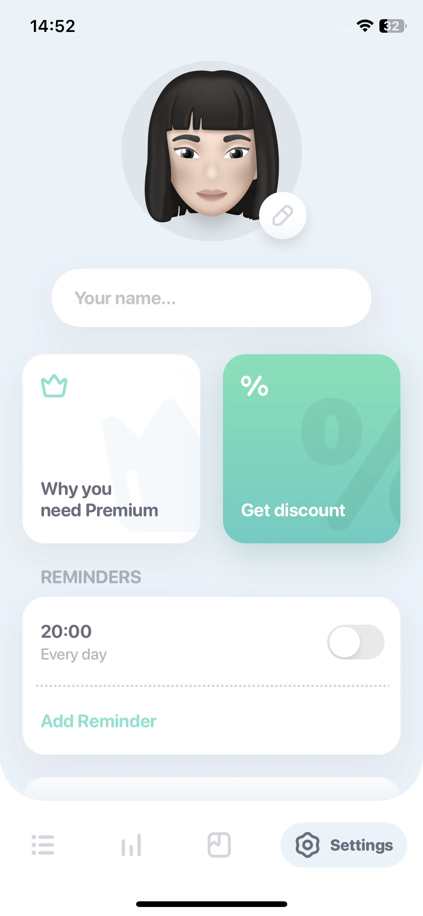
Task: Tap the crown Premium icon
Action: 54,386
